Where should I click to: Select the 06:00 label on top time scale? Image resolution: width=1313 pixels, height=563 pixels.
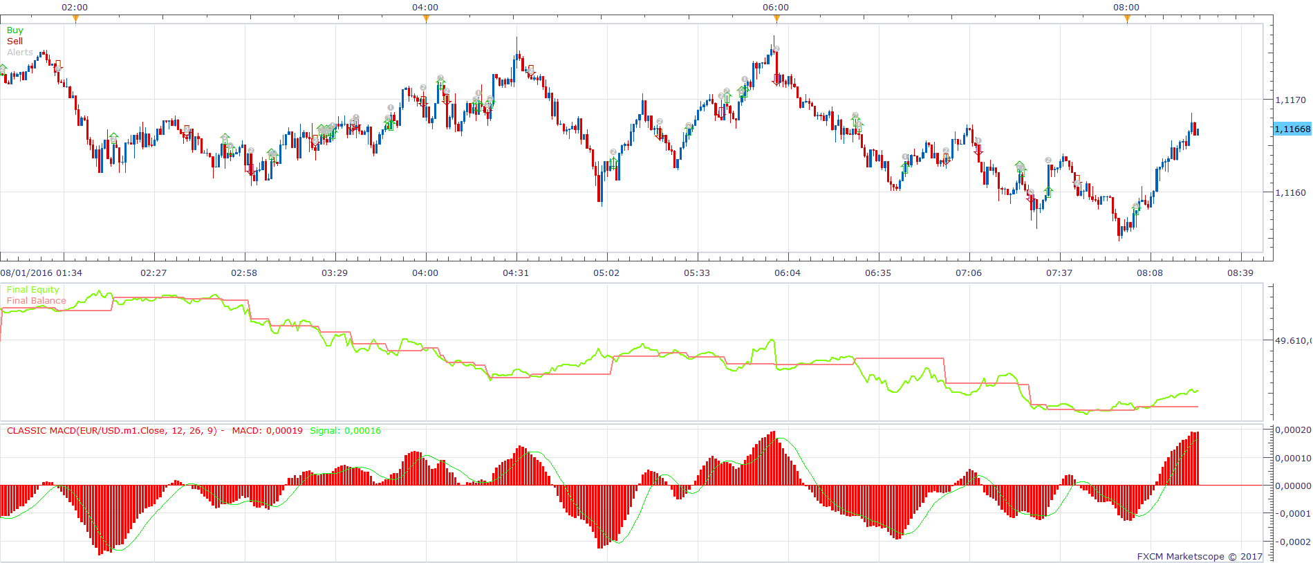[x=776, y=7]
